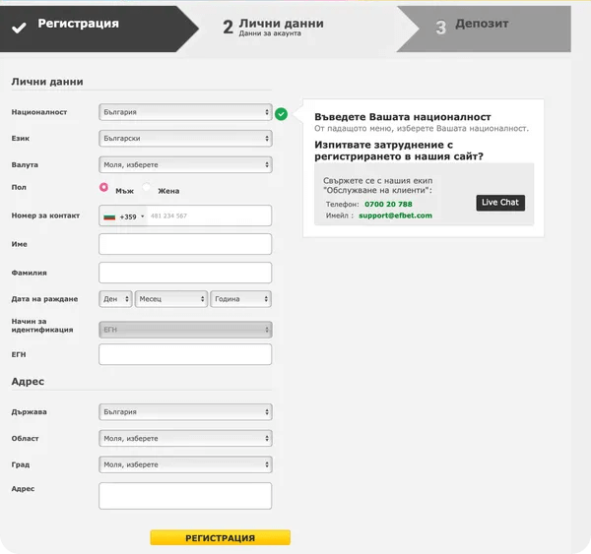Click the green validation check beside Националност
The height and width of the screenshot is (554, 591).
(x=281, y=114)
